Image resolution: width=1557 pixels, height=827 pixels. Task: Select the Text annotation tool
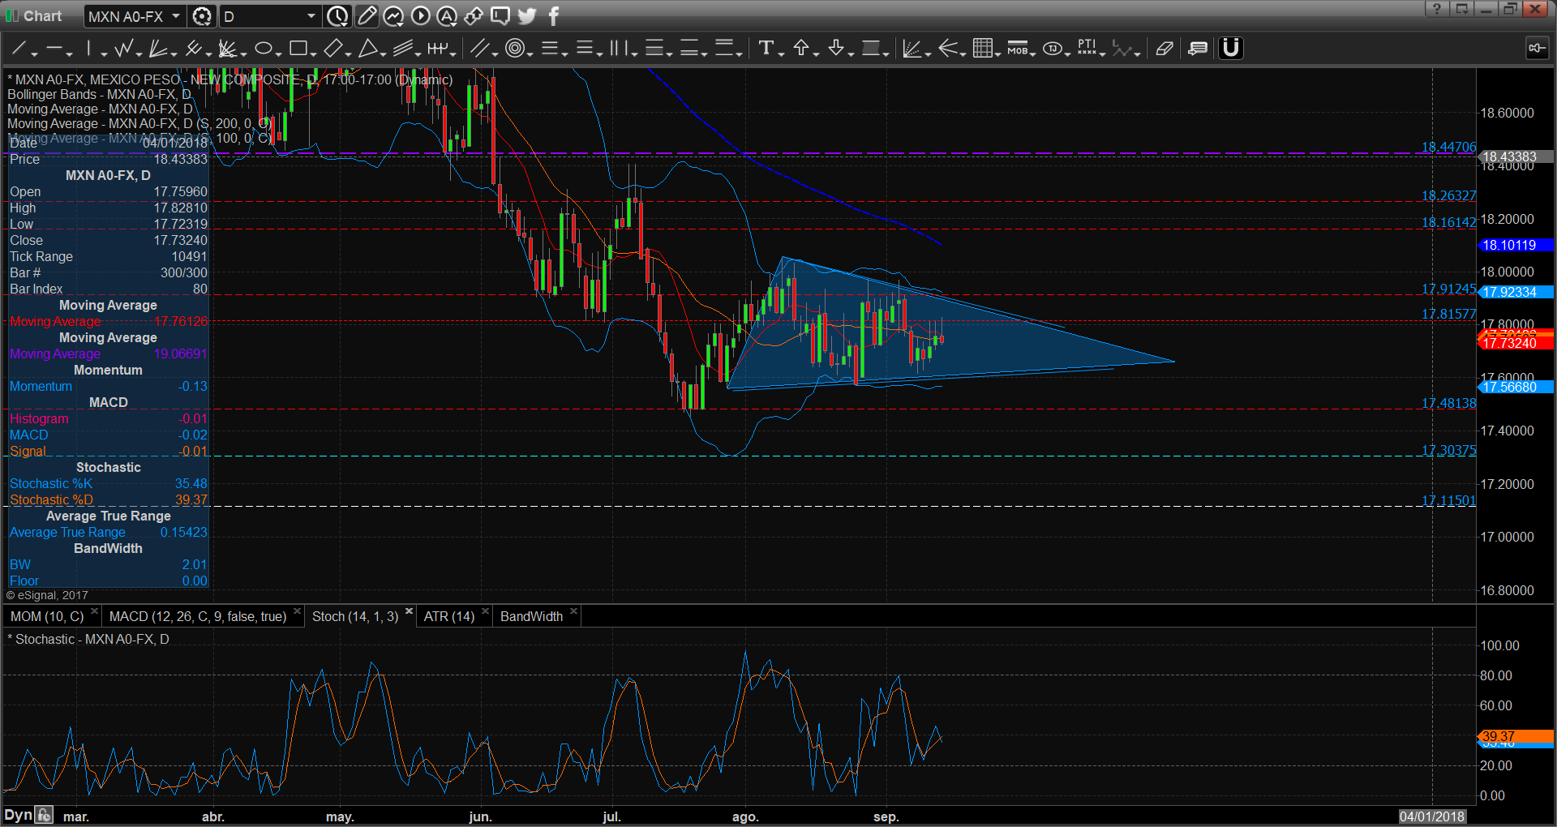[766, 49]
